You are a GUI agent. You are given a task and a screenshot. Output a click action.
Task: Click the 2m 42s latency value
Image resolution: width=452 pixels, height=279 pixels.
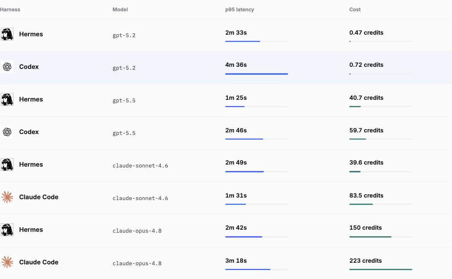coord(236,228)
